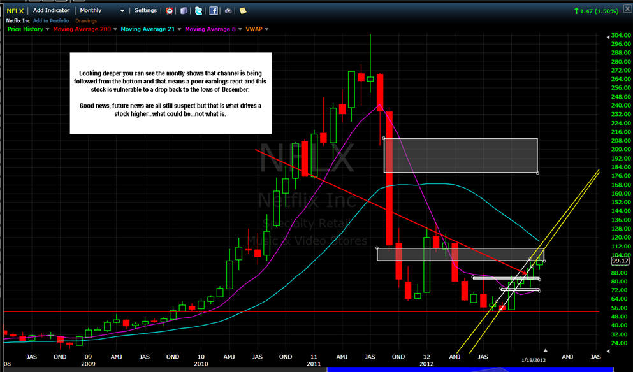
Task: Select the Moving Average 21 label
Action: (148, 29)
